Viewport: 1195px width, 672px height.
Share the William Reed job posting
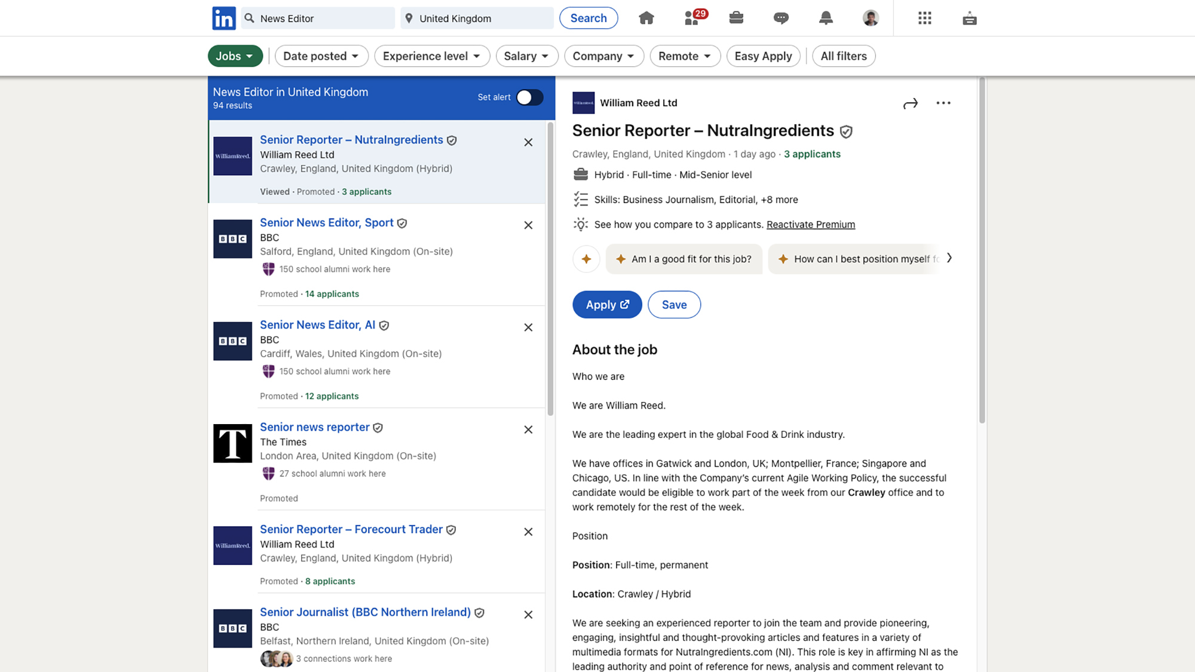[x=910, y=103]
